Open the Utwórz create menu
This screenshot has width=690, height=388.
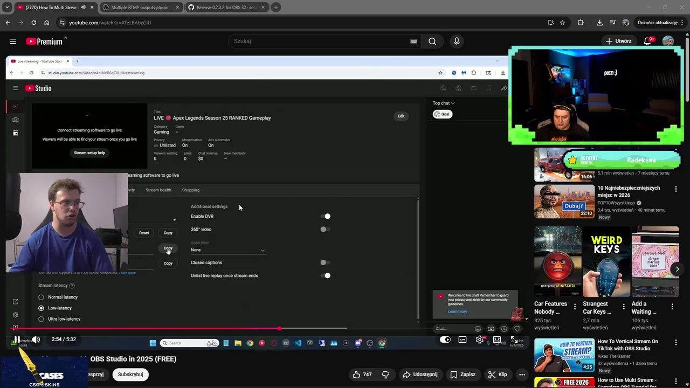coord(618,41)
